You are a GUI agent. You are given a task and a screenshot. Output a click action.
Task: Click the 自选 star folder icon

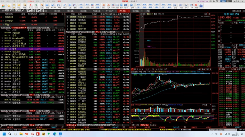(47, 5)
